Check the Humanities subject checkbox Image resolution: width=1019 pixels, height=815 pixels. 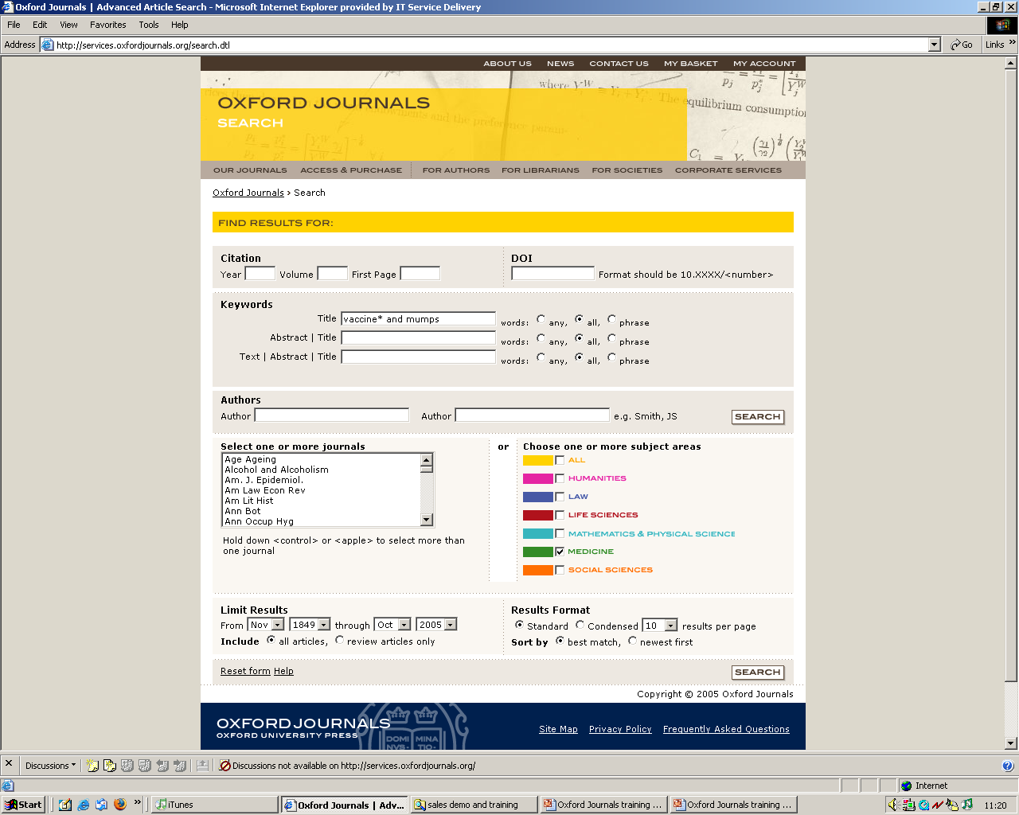[x=560, y=478]
